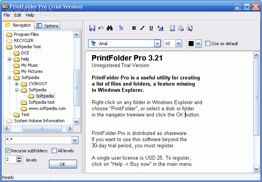The height and width of the screenshot is (182, 262).
Task: Collapse the Softpedia folder containing CVSROOT
Action: pyautogui.click(x=10, y=78)
